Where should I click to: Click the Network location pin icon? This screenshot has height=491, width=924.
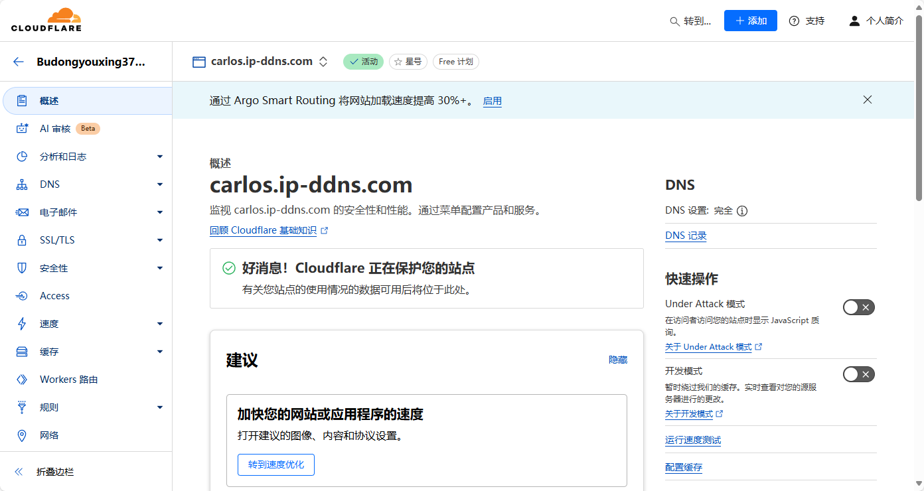(x=22, y=435)
